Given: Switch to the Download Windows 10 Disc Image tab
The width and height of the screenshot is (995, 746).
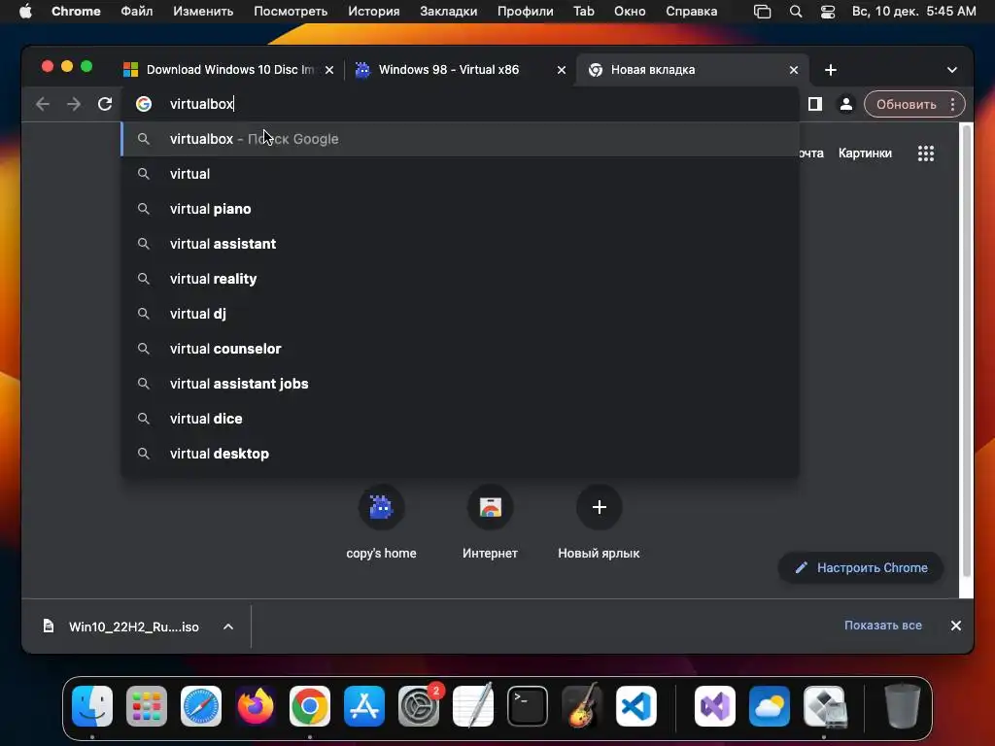Looking at the screenshot, I should point(228,70).
